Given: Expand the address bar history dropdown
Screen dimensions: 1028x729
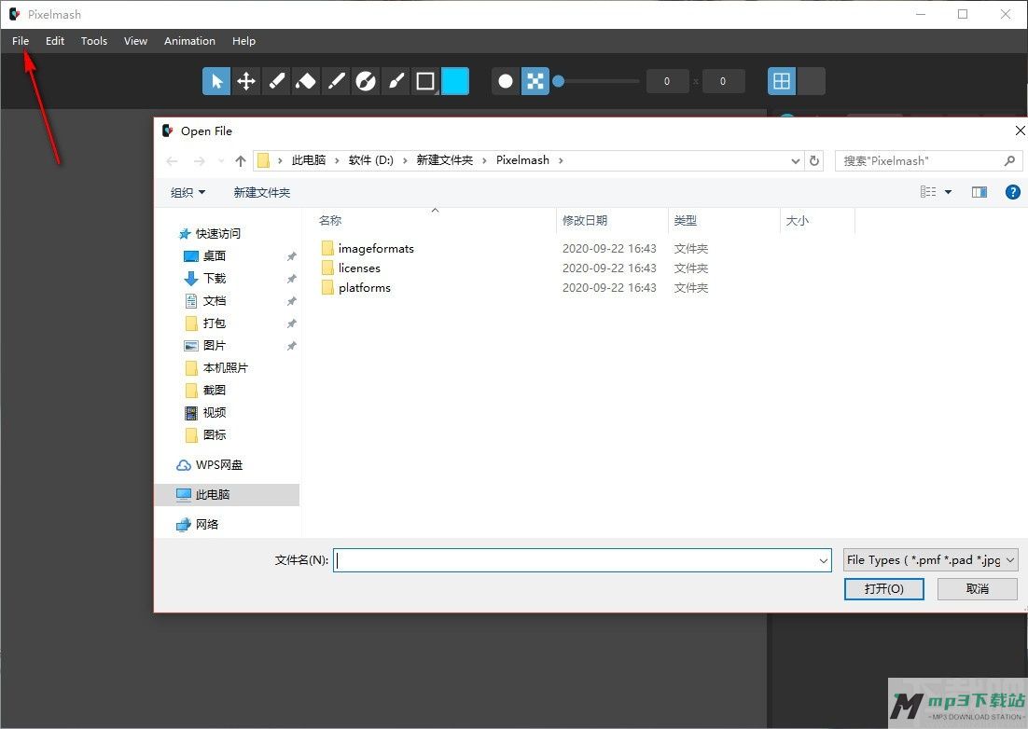Looking at the screenshot, I should coord(796,161).
